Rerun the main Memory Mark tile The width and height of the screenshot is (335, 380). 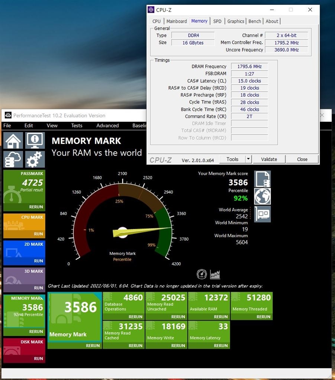pyautogui.click(x=93, y=345)
